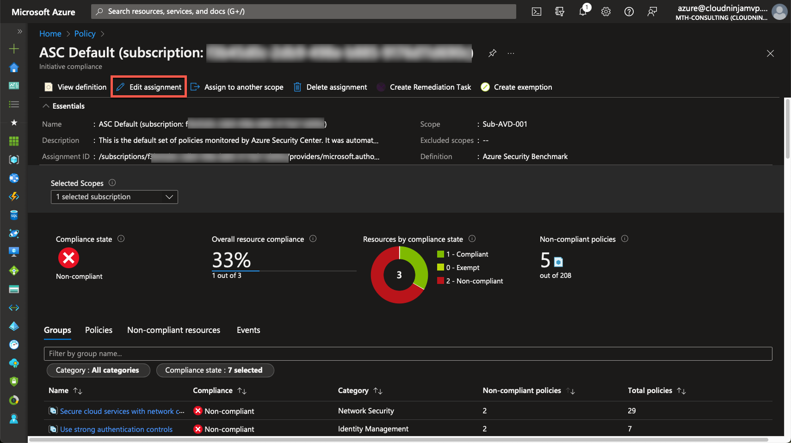Go to Policy breadcrumb link
Viewport: 791px width, 443px height.
coord(85,34)
